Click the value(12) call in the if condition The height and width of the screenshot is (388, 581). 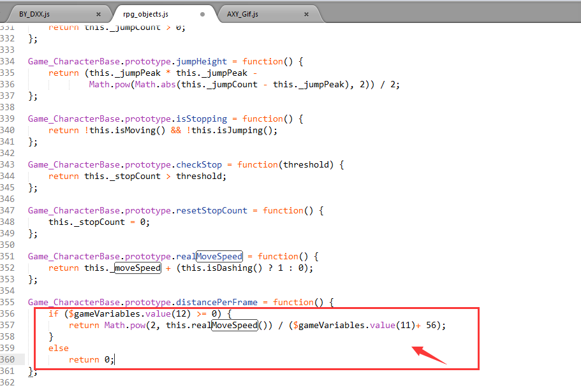click(x=168, y=314)
